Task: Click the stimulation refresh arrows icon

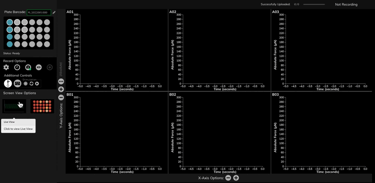Action: coord(31,84)
